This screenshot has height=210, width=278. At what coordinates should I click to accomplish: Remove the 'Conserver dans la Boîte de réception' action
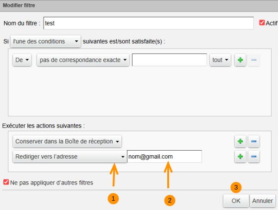(x=253, y=141)
